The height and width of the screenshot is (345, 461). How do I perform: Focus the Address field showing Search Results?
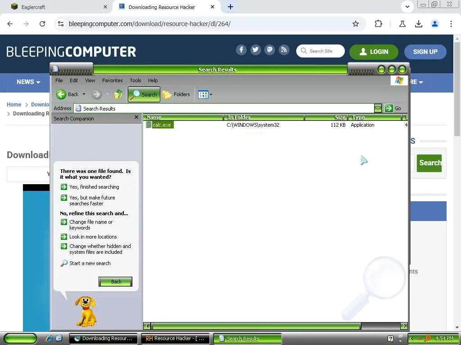[224, 108]
